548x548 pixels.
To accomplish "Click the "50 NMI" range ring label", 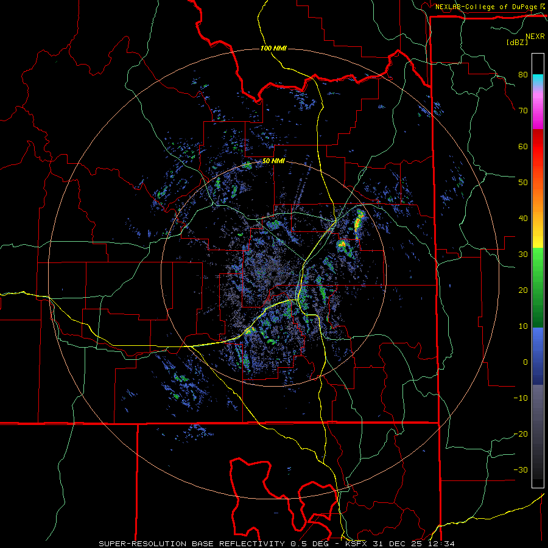I will tap(273, 161).
